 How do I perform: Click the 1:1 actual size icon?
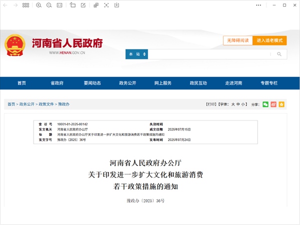coord(59,5)
